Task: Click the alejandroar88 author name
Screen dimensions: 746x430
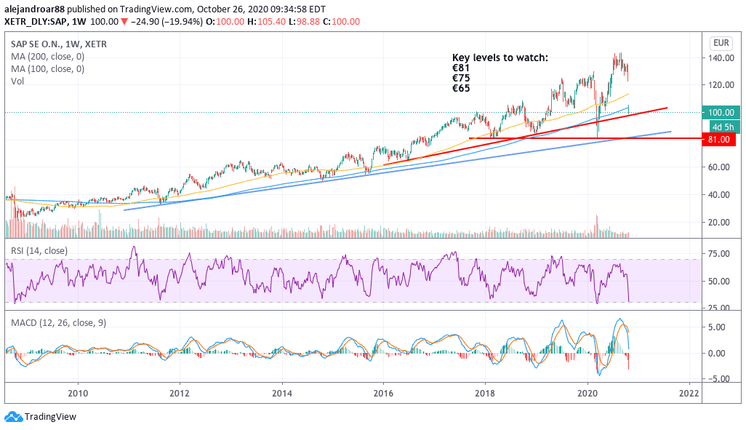Action: click(34, 9)
